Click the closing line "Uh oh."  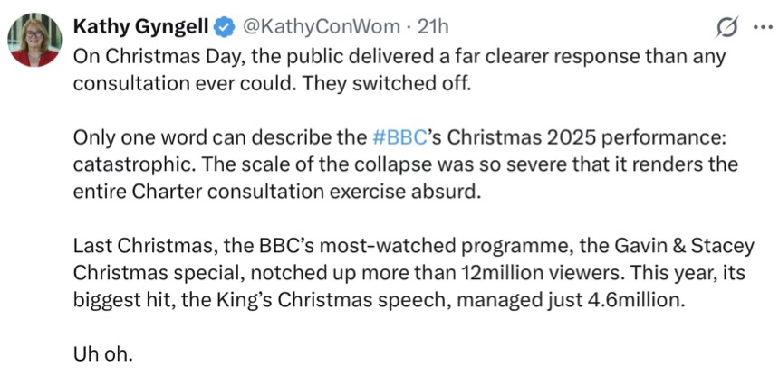[x=102, y=352]
